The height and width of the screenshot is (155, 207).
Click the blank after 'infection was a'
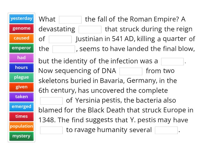click(172, 61)
